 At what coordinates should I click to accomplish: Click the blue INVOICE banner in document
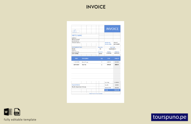112,29
